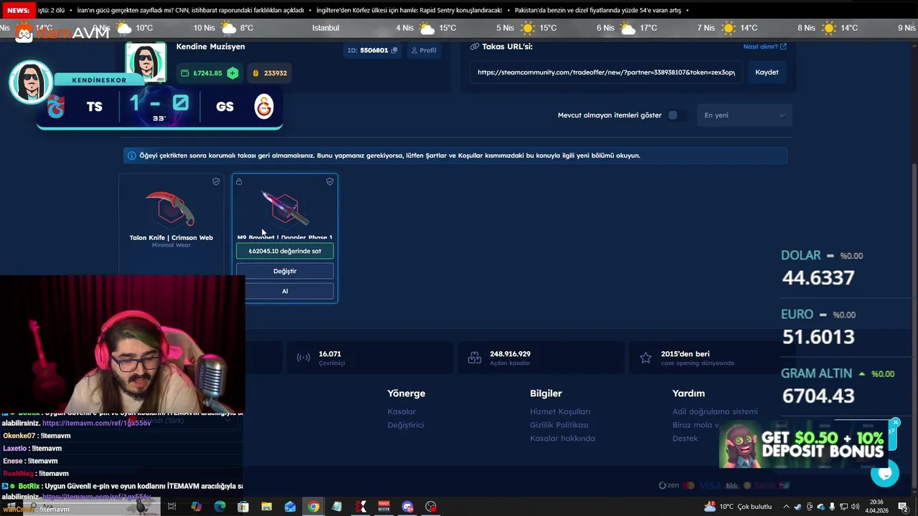Open the 'Nasıl alınır?' help link

(x=765, y=47)
